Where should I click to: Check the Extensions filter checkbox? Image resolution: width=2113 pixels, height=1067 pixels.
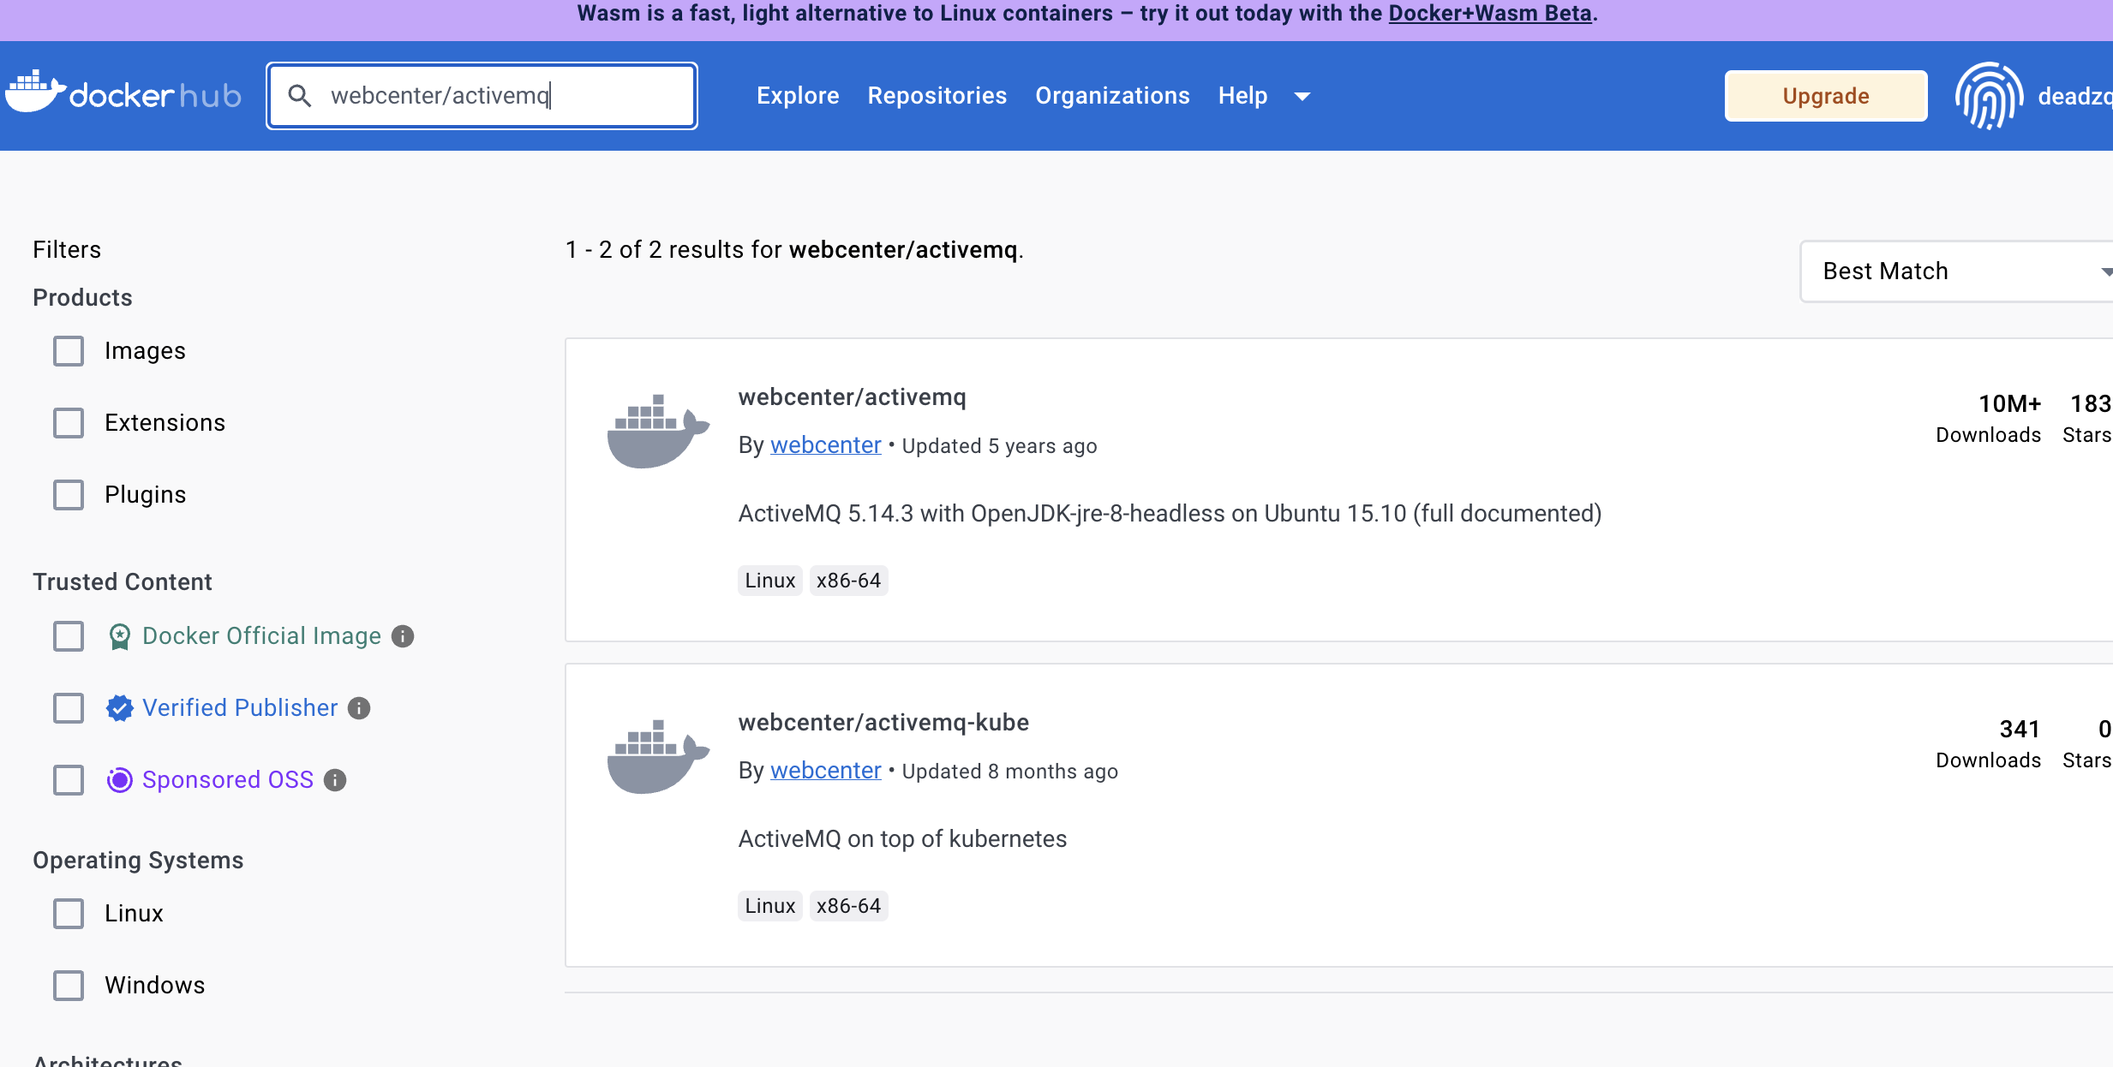point(69,423)
